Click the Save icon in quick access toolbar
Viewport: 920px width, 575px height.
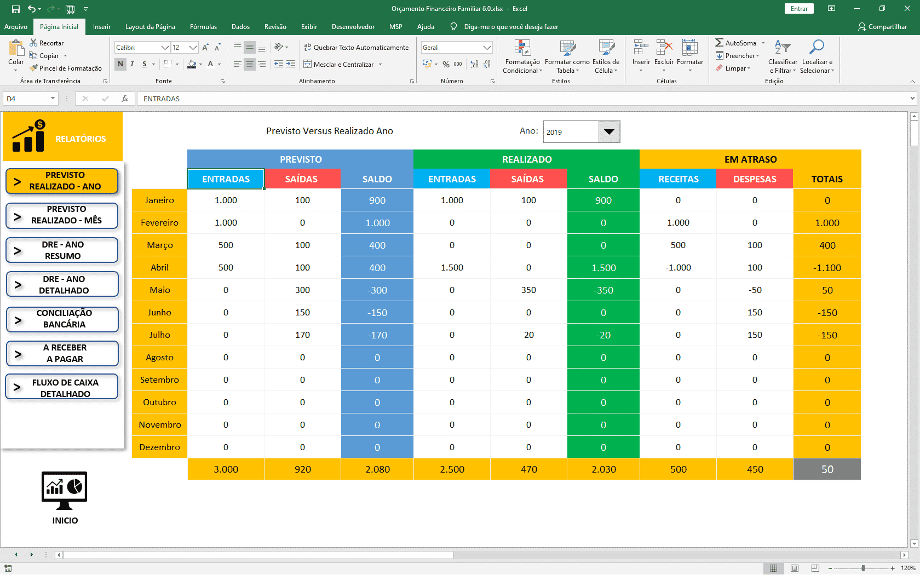[x=15, y=9]
